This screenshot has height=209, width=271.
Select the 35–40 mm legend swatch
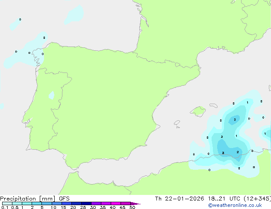pos(106,203)
